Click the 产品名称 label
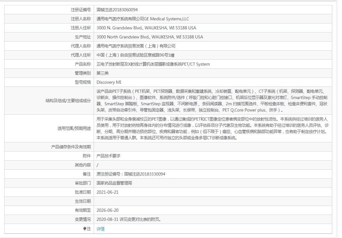This screenshot has height=238, width=342. pyautogui.click(x=83, y=64)
